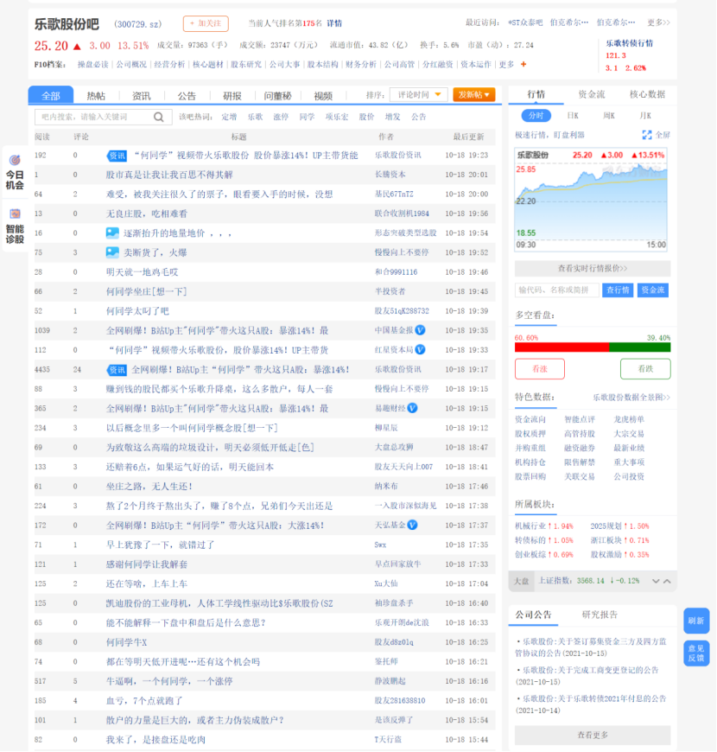Click the V verified badge beside 天弘基金

click(412, 526)
